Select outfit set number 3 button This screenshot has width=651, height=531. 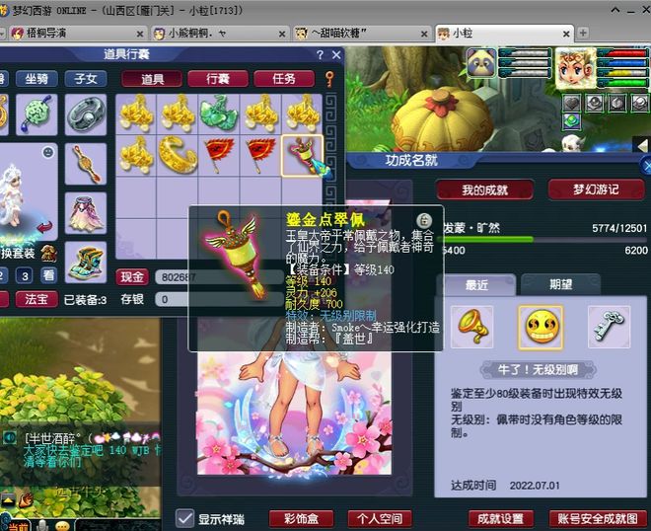(25, 275)
